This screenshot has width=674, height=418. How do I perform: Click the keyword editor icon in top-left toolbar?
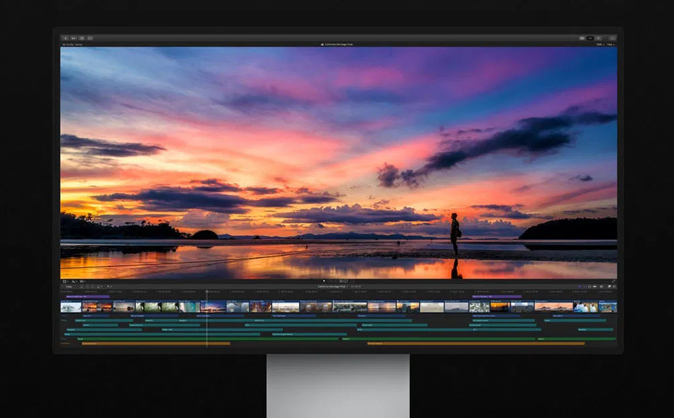pyautogui.click(x=73, y=38)
